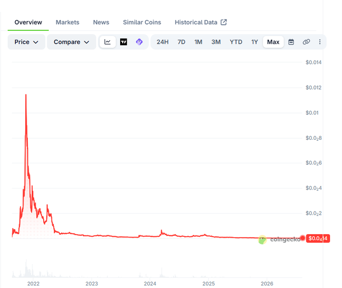Click the $0.01 y-axis label
The image size is (342, 288).
312,113
